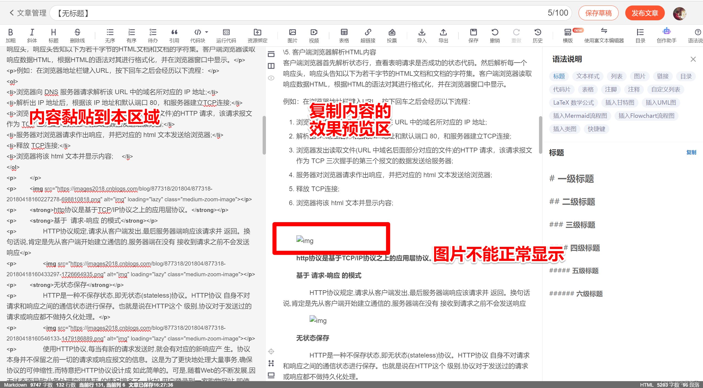Viewport: 703px width, 388px height.
Task: Apply strikethrough with the 删除线 icon
Action: click(77, 33)
